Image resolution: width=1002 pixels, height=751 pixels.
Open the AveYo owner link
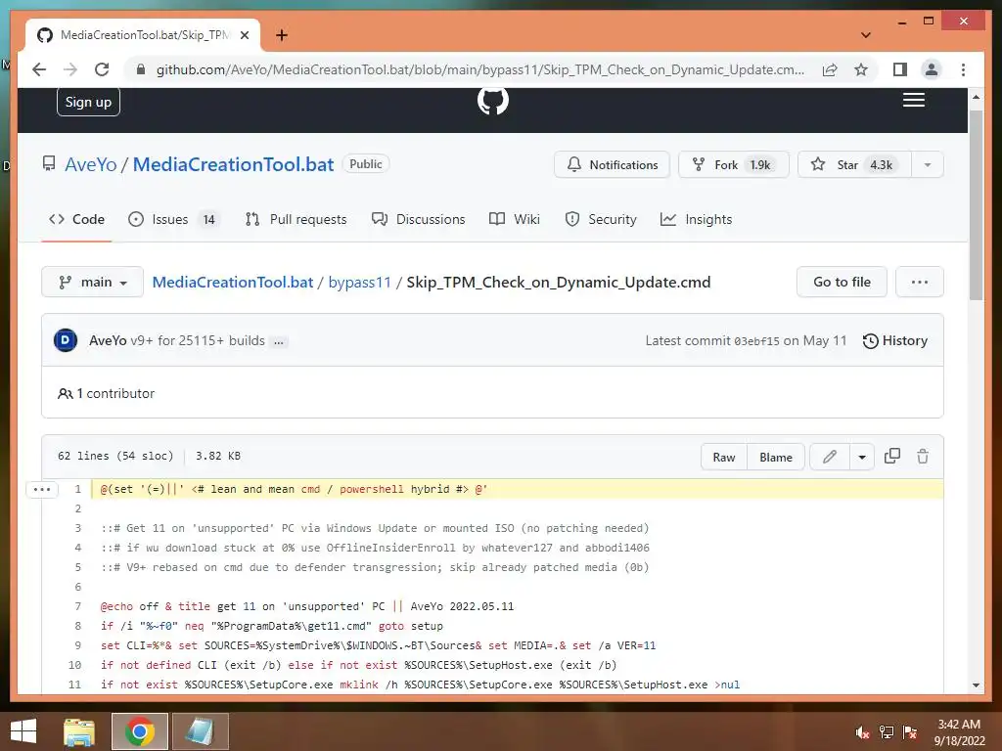91,164
